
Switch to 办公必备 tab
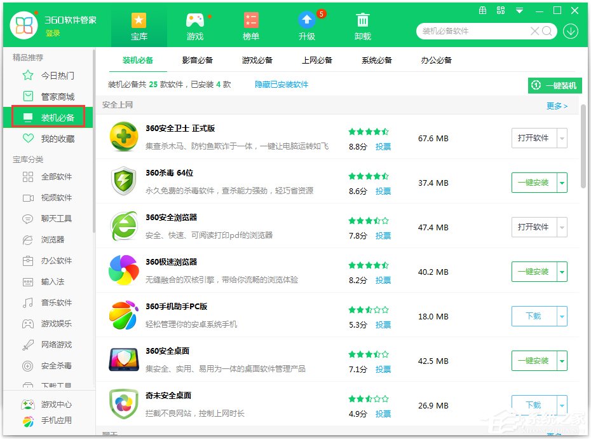pyautogui.click(x=436, y=60)
